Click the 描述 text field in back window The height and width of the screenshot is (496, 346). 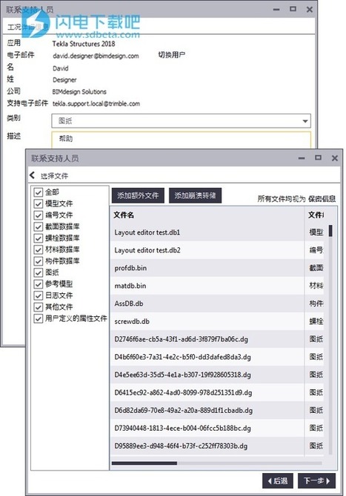tap(181, 140)
